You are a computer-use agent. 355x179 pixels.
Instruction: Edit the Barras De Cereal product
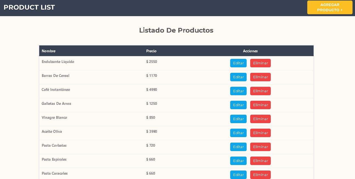tap(238, 77)
